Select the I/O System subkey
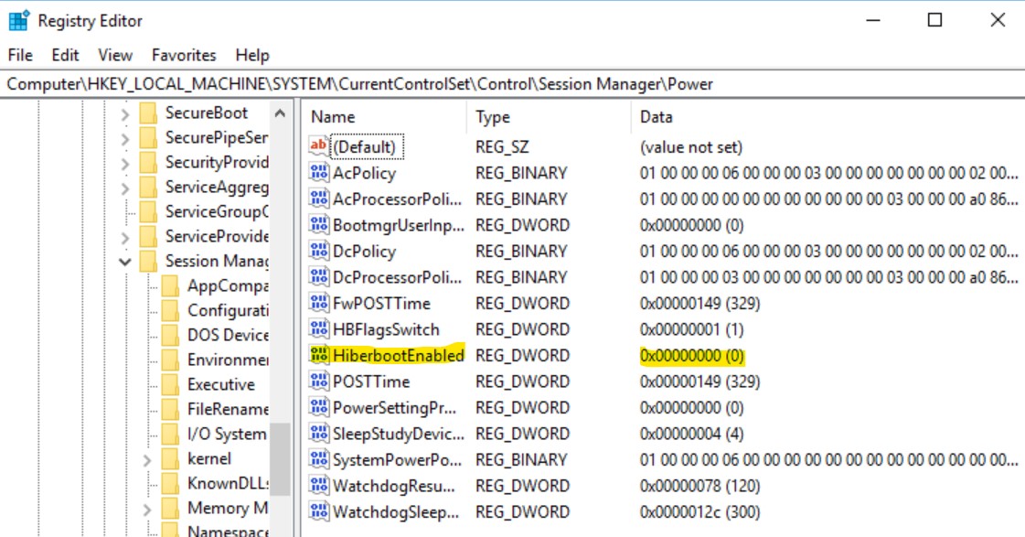Screen dimensions: 1025x537 point(226,434)
